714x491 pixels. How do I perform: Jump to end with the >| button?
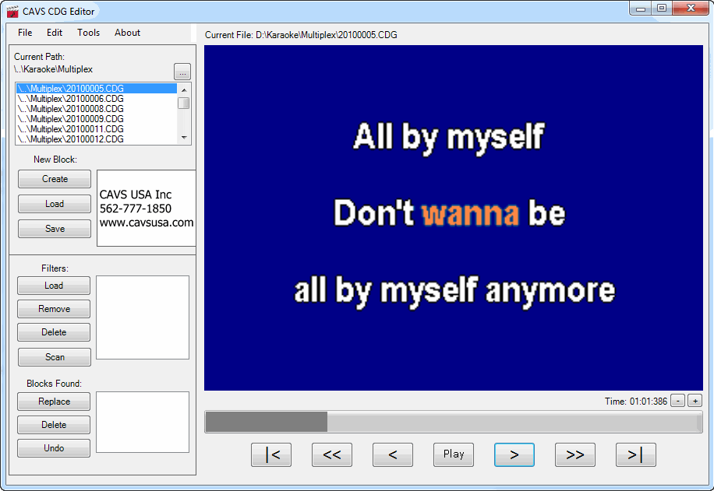pos(636,454)
